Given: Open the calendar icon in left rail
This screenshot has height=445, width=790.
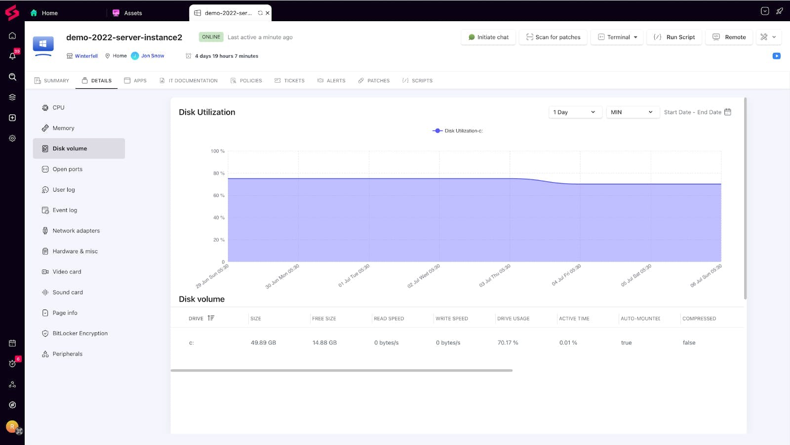Looking at the screenshot, I should pos(12,343).
